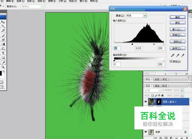Open the sample size dropdown in options bar
The height and width of the screenshot is (139, 192).
point(32,7)
